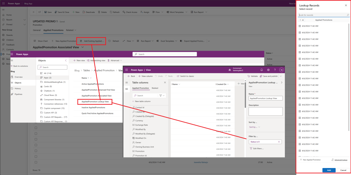The image size is (351, 175).
Task: Open AppliedPromotion Lookup View in list
Action: tap(95, 102)
